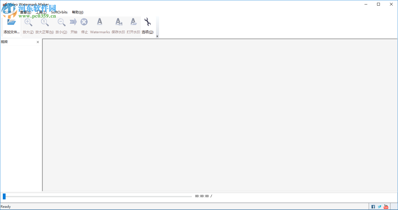Click the Save Watermark 保存水印 icon
The image size is (398, 210).
[x=118, y=23]
